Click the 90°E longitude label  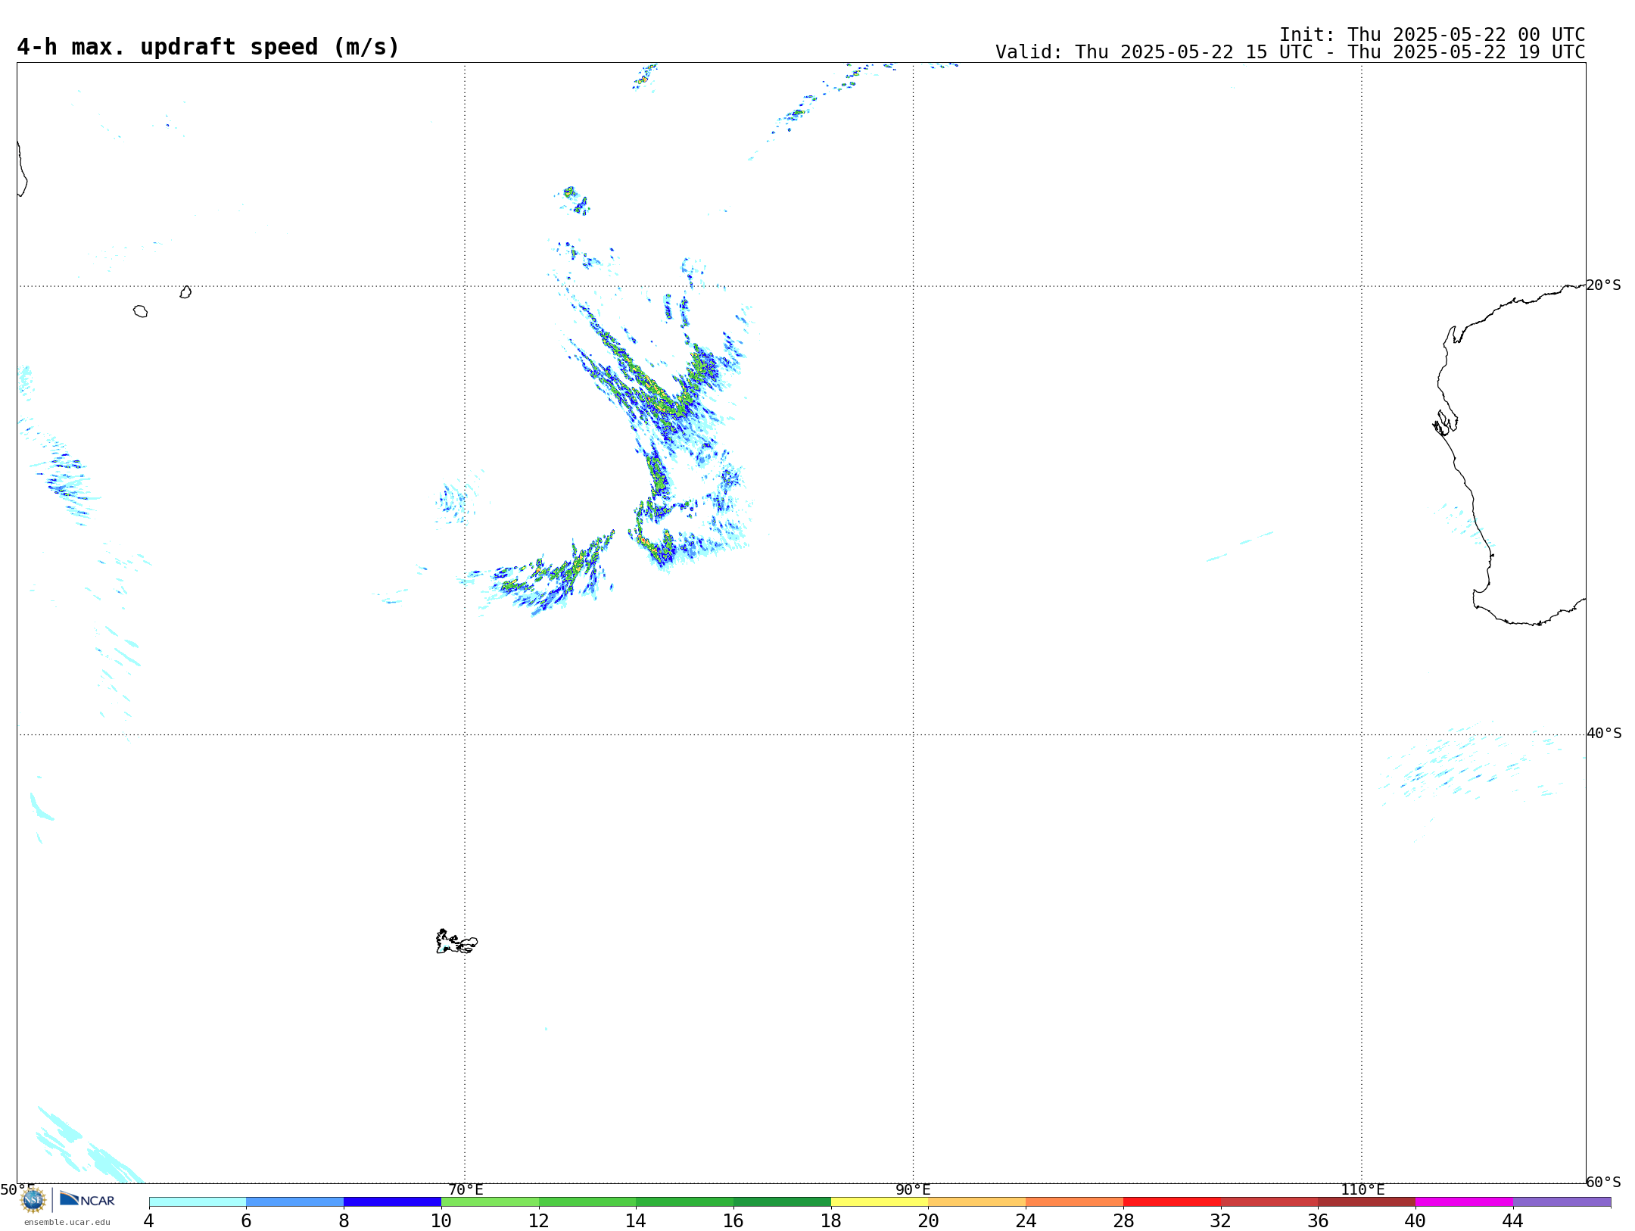point(913,1189)
